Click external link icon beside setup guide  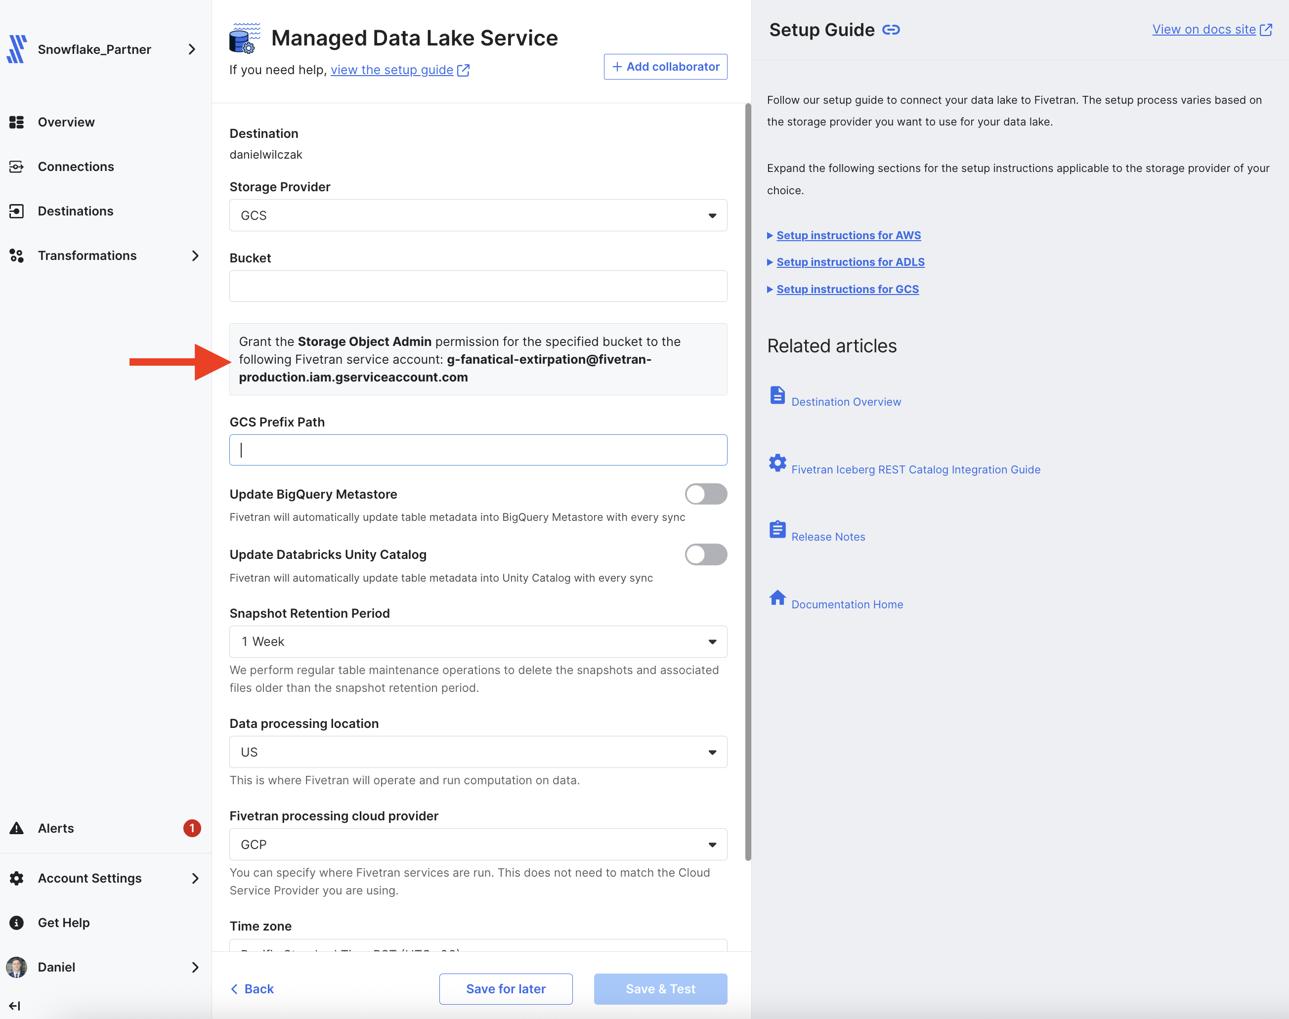pyautogui.click(x=464, y=70)
